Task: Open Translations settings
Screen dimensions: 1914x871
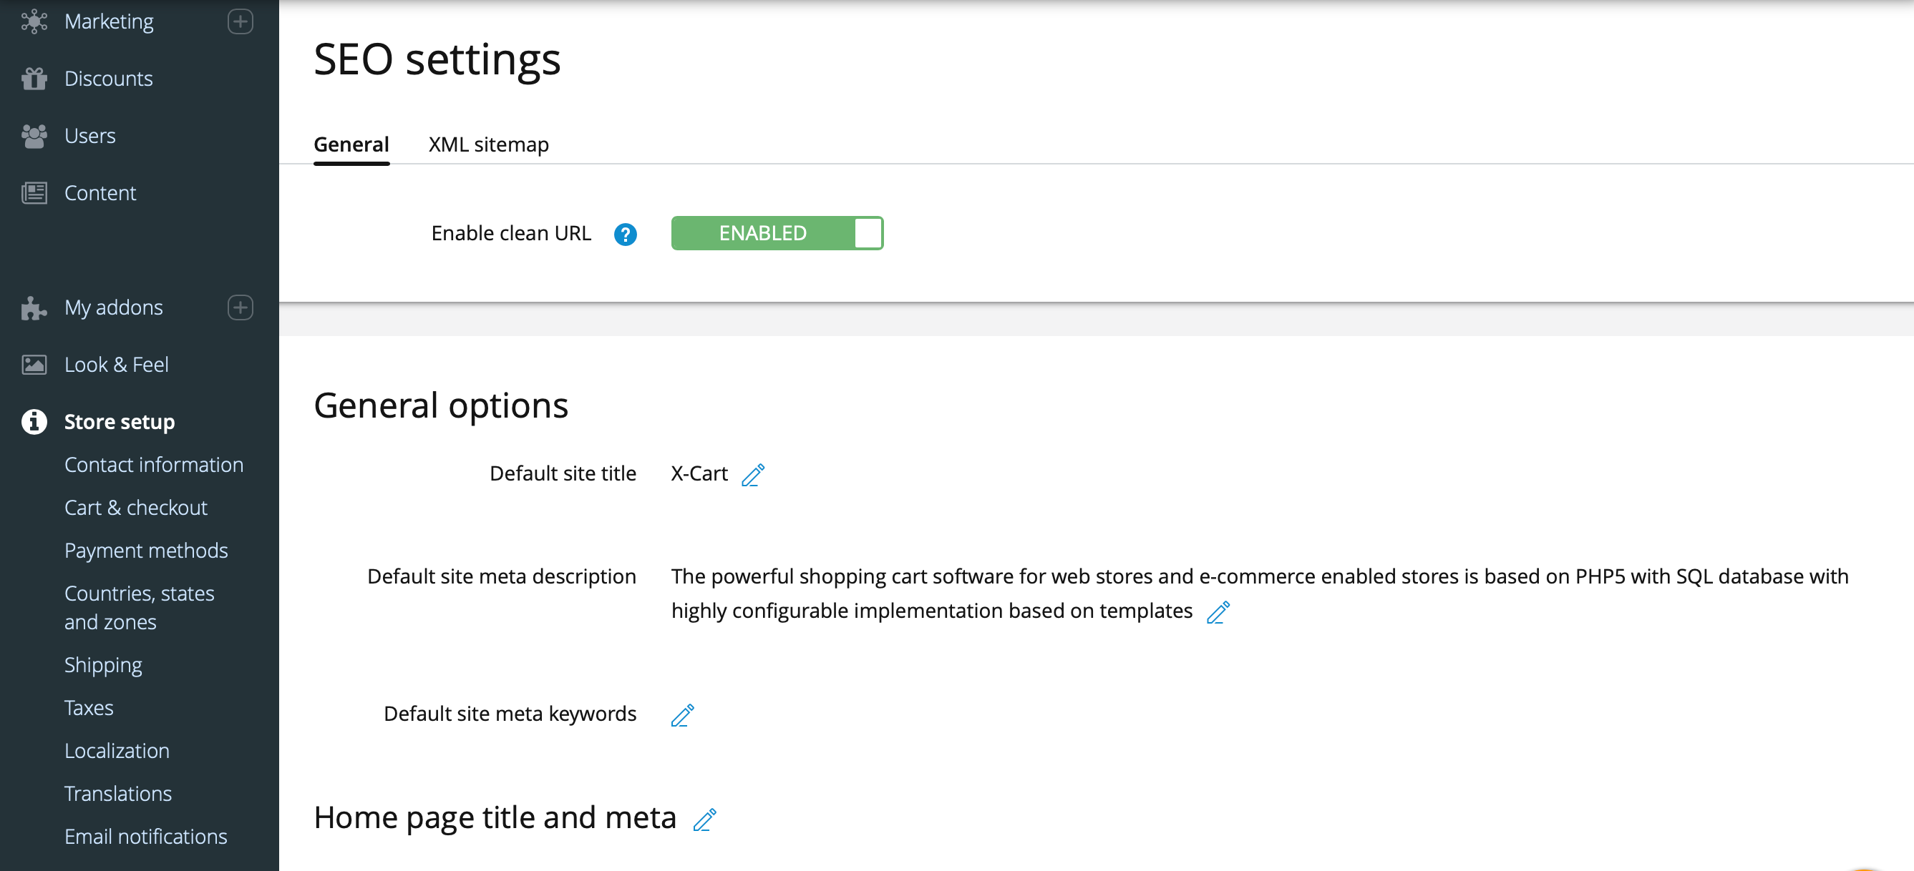Action: click(x=118, y=794)
